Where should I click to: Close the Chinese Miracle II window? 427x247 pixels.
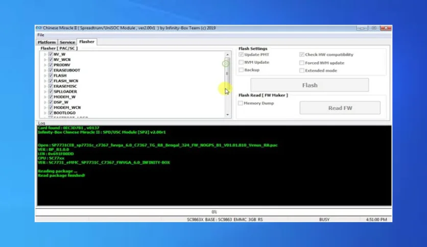tap(386, 28)
